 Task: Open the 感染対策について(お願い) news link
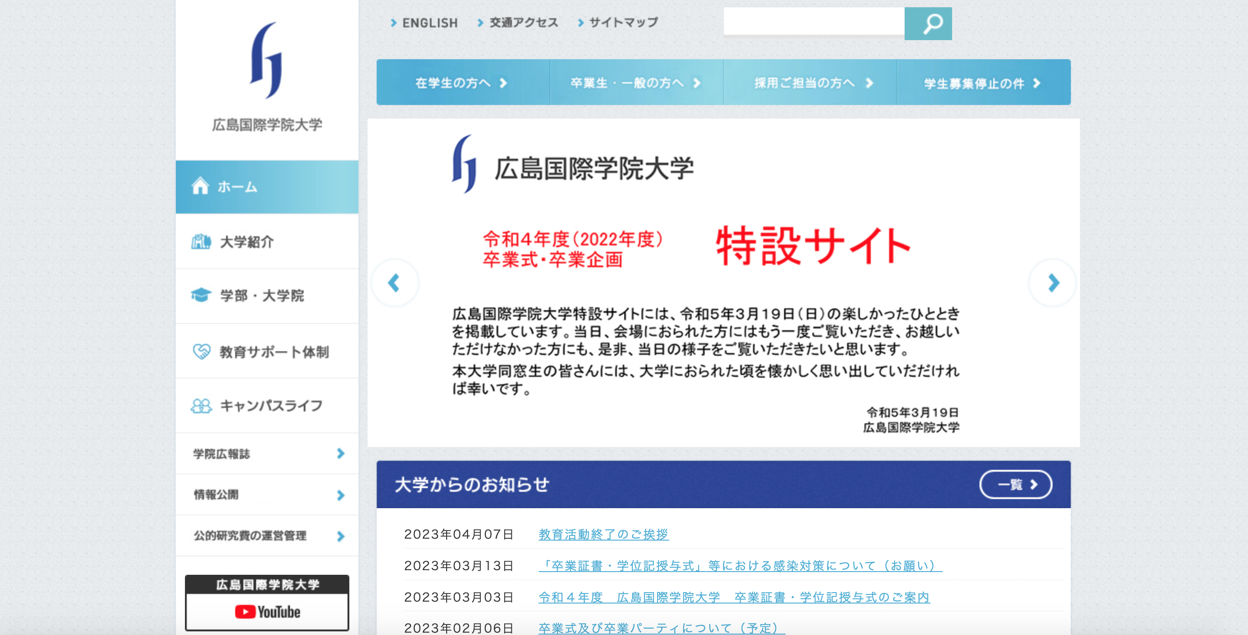point(740,565)
